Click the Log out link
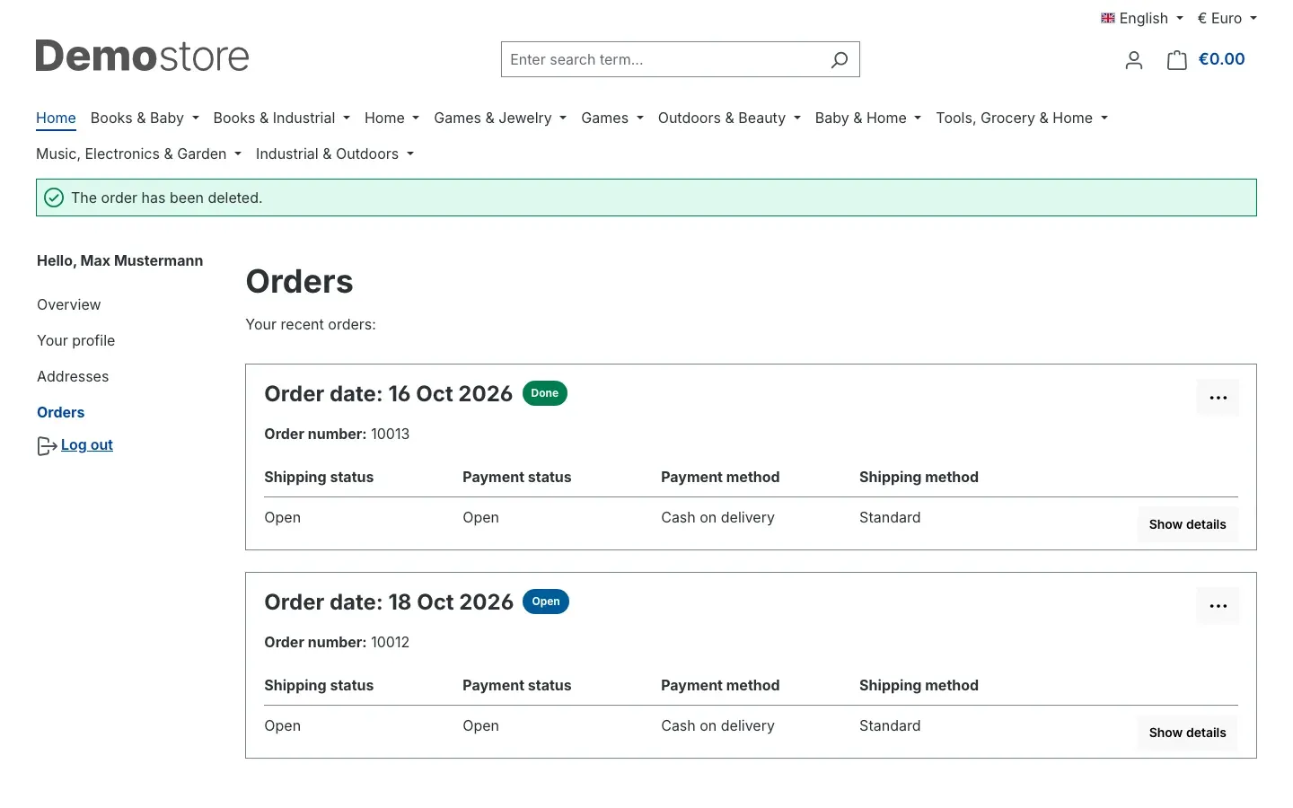Image resolution: width=1293 pixels, height=808 pixels. point(87,444)
